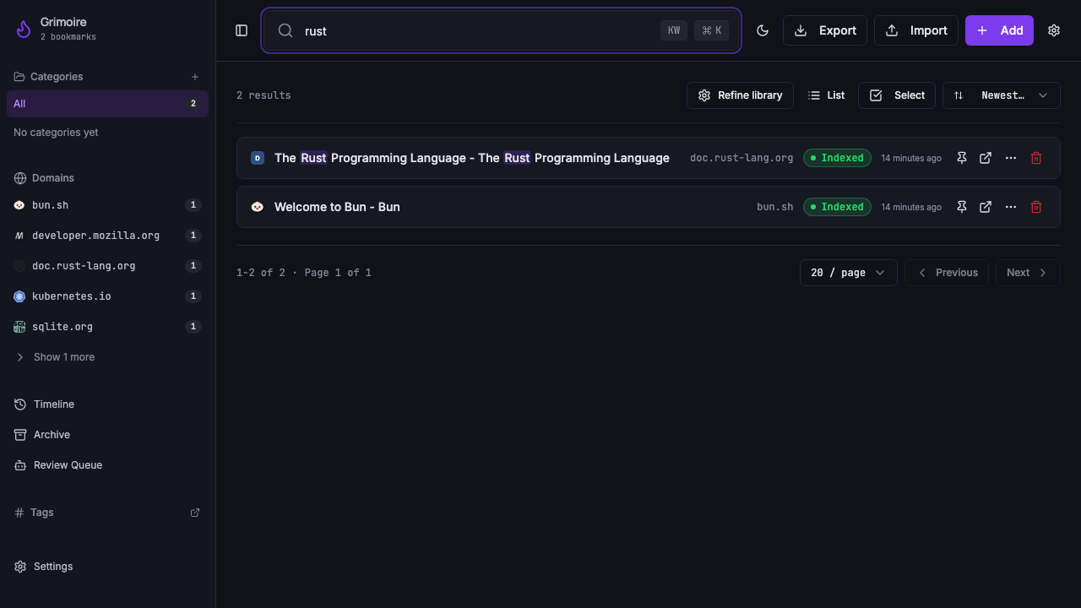Focus the search field containing rust
The width and height of the screenshot is (1081, 608).
coord(502,30)
